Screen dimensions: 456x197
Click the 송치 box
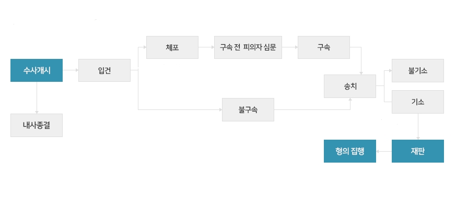click(x=350, y=86)
